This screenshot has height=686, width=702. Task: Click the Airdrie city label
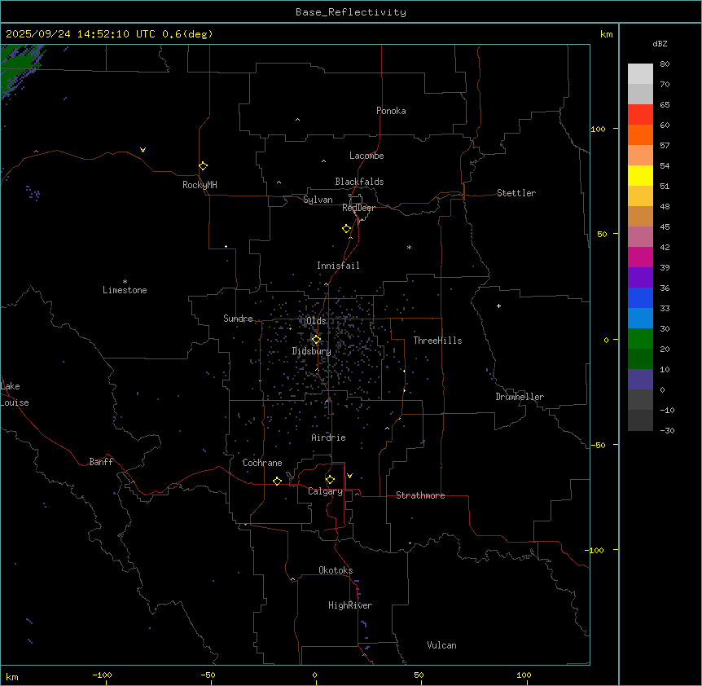click(x=328, y=438)
